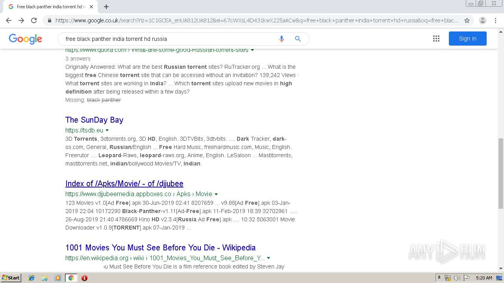Open the Chrome three-dot menu
Image resolution: width=504 pixels, height=283 pixels.
pyautogui.click(x=496, y=20)
